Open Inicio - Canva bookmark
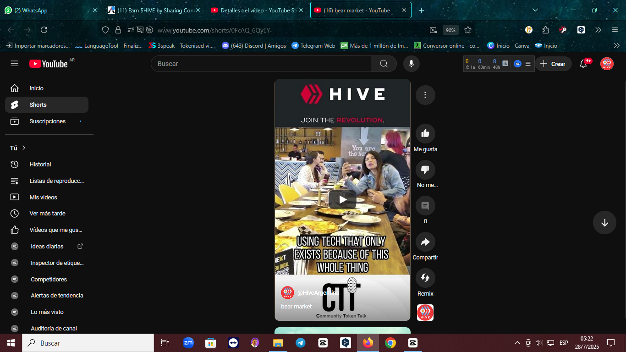 click(x=508, y=46)
